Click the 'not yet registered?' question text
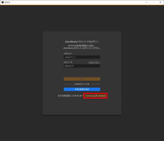164x141 pixels. tap(71, 96)
